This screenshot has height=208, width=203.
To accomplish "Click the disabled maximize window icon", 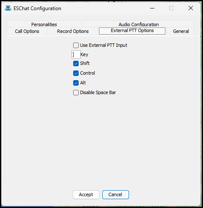I will point(171,8).
